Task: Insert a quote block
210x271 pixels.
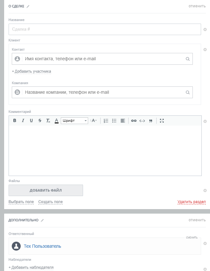Action: [x=150, y=121]
